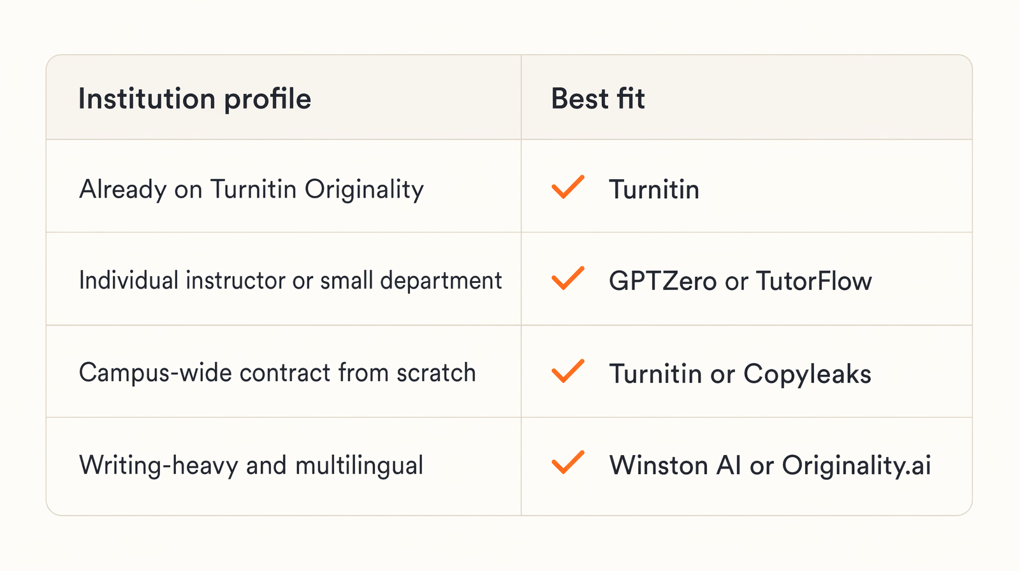1020x571 pixels.
Task: Click the Turnitin text in first row
Action: point(654,190)
